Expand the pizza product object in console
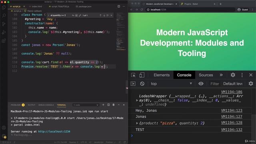The image size is (256, 144). click(137, 123)
